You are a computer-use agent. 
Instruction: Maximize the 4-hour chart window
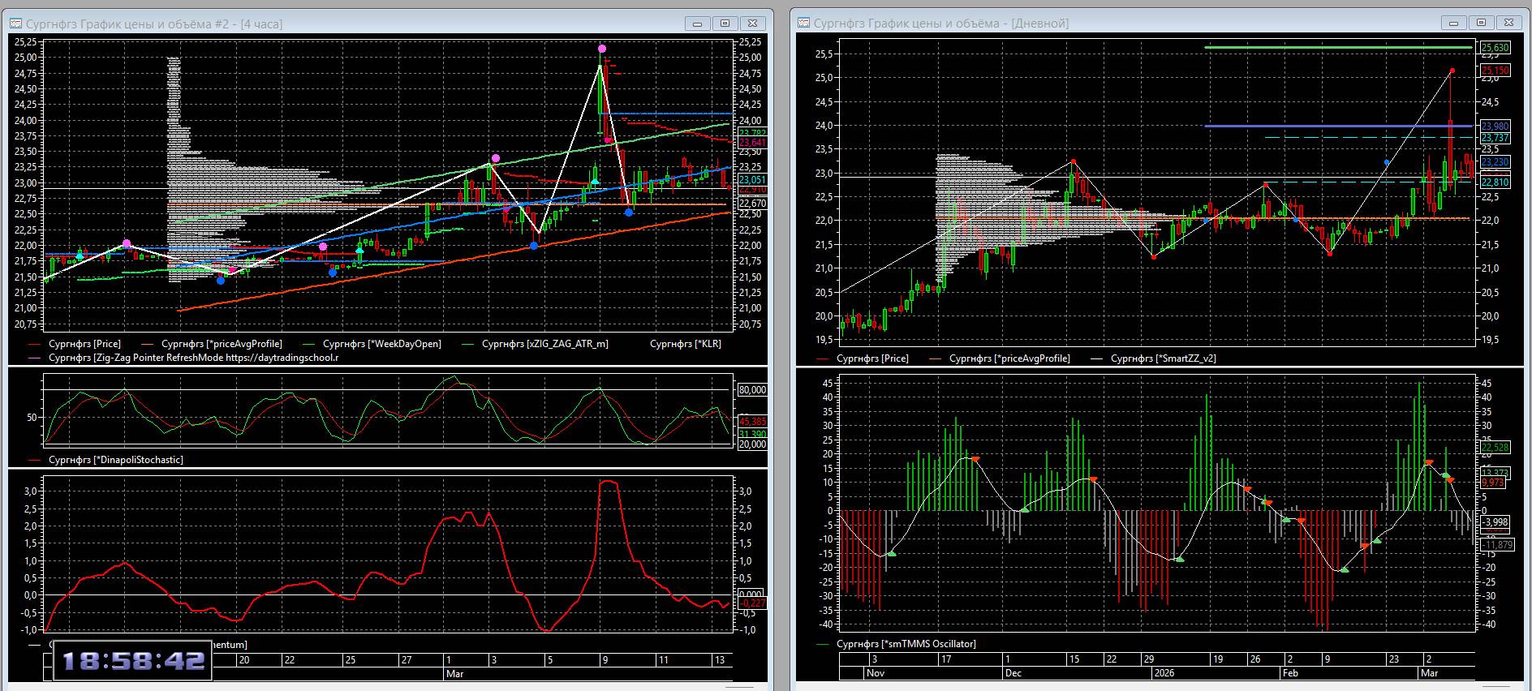coord(725,24)
